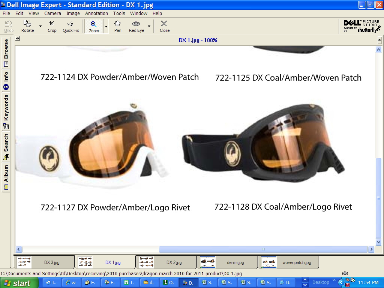
Task: Expand the Zoom options dropdown arrow
Action: tap(106, 26)
